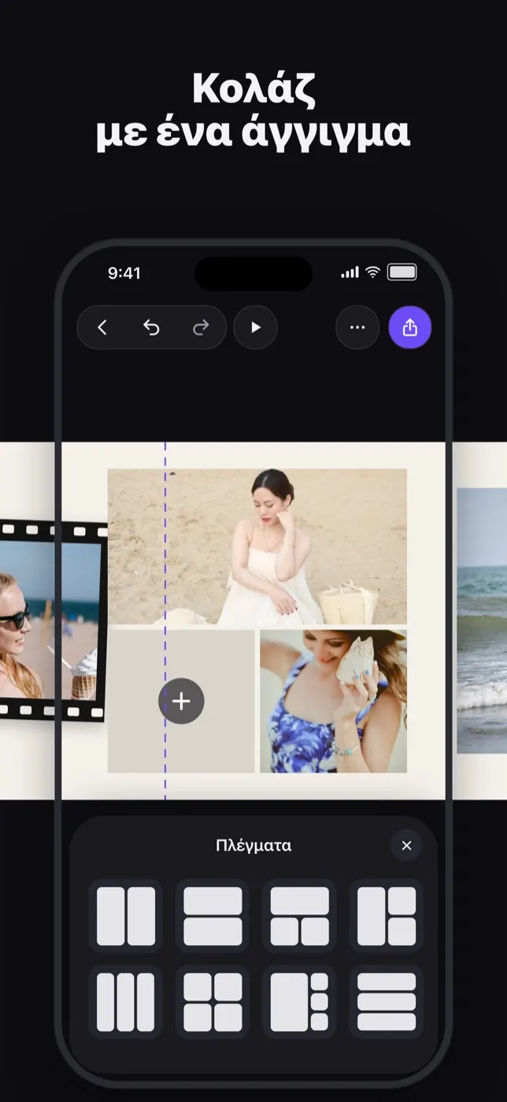Tap the 9:41 status bar clock
The width and height of the screenshot is (507, 1102).
[124, 273]
